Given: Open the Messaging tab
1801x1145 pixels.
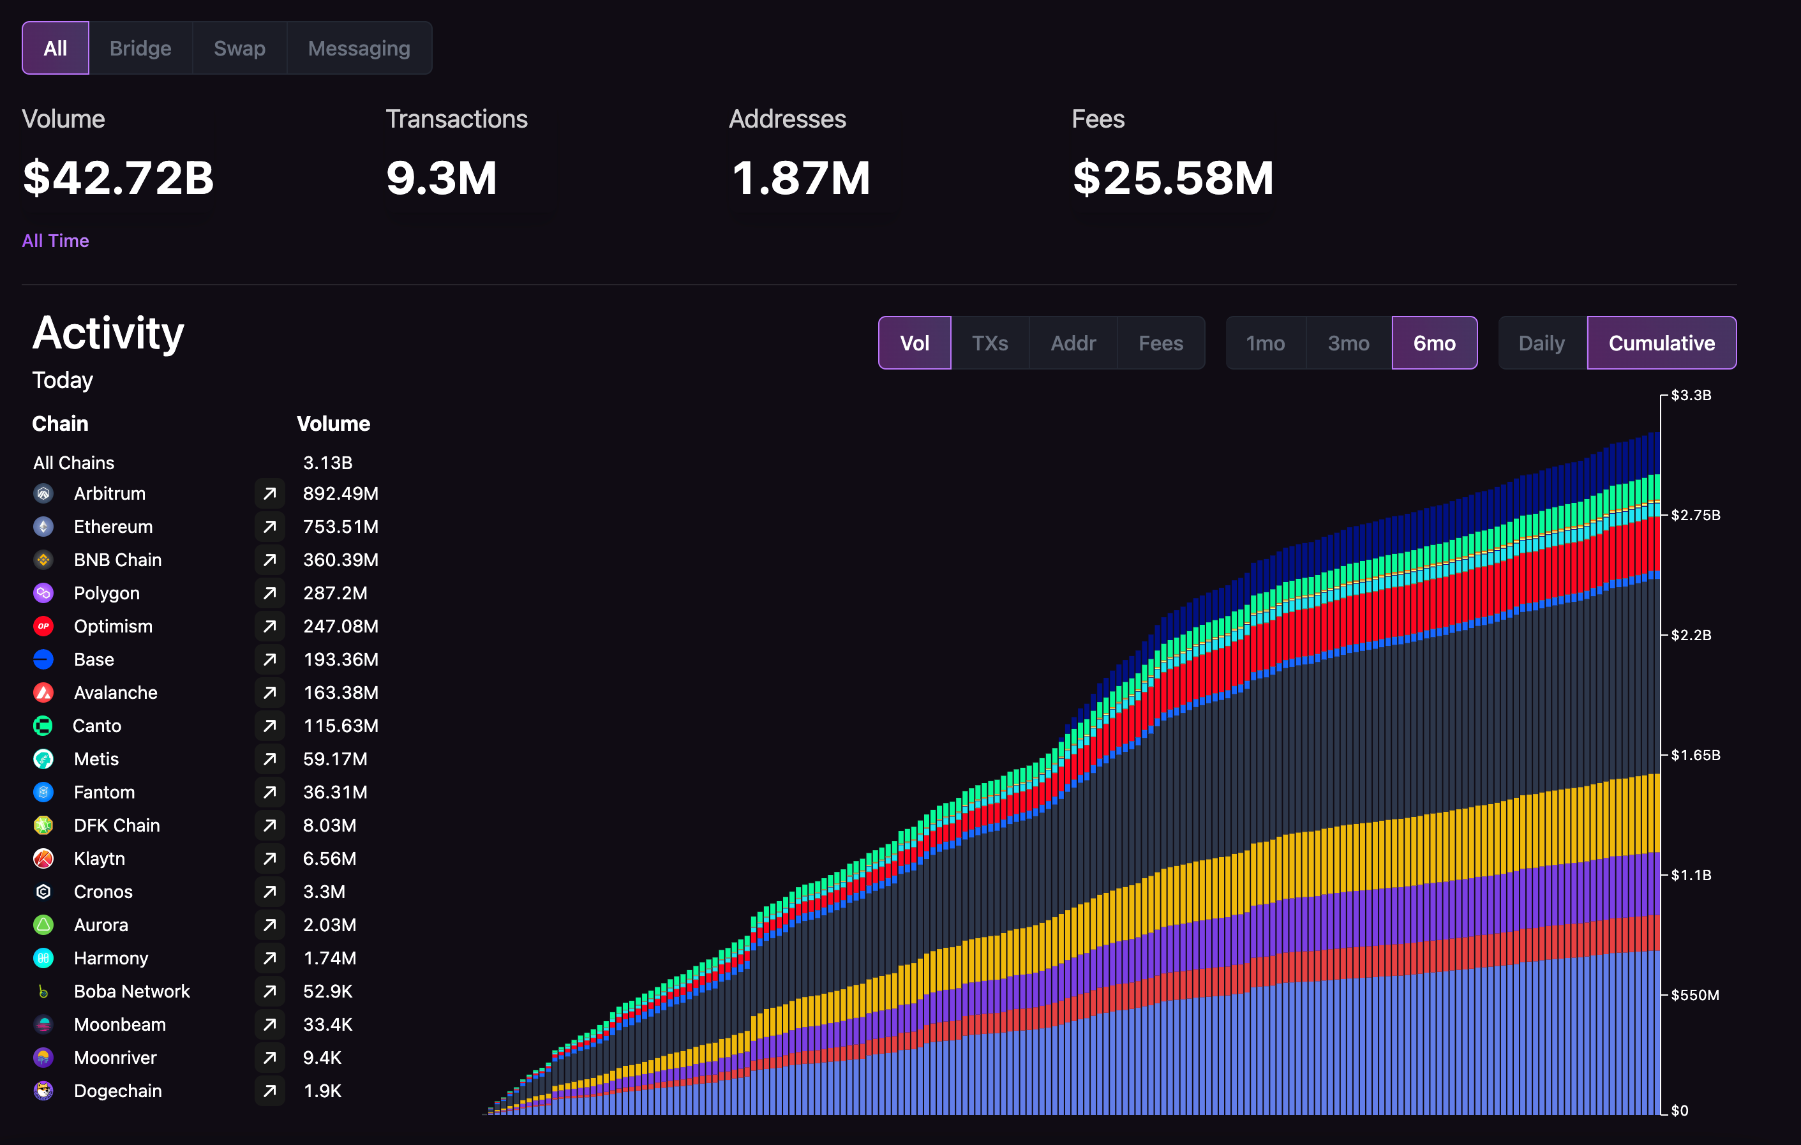Looking at the screenshot, I should (x=359, y=49).
